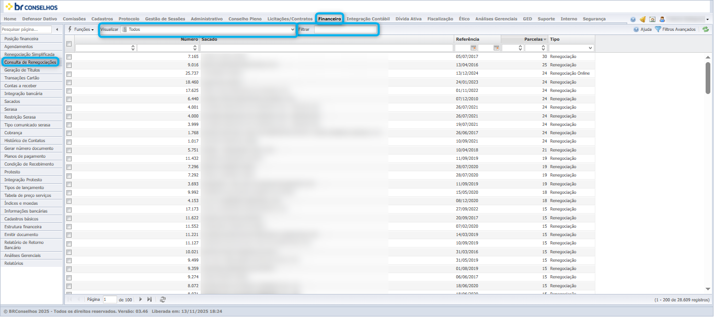Open the Fiscalização menu tab
The width and height of the screenshot is (714, 317).
point(440,19)
